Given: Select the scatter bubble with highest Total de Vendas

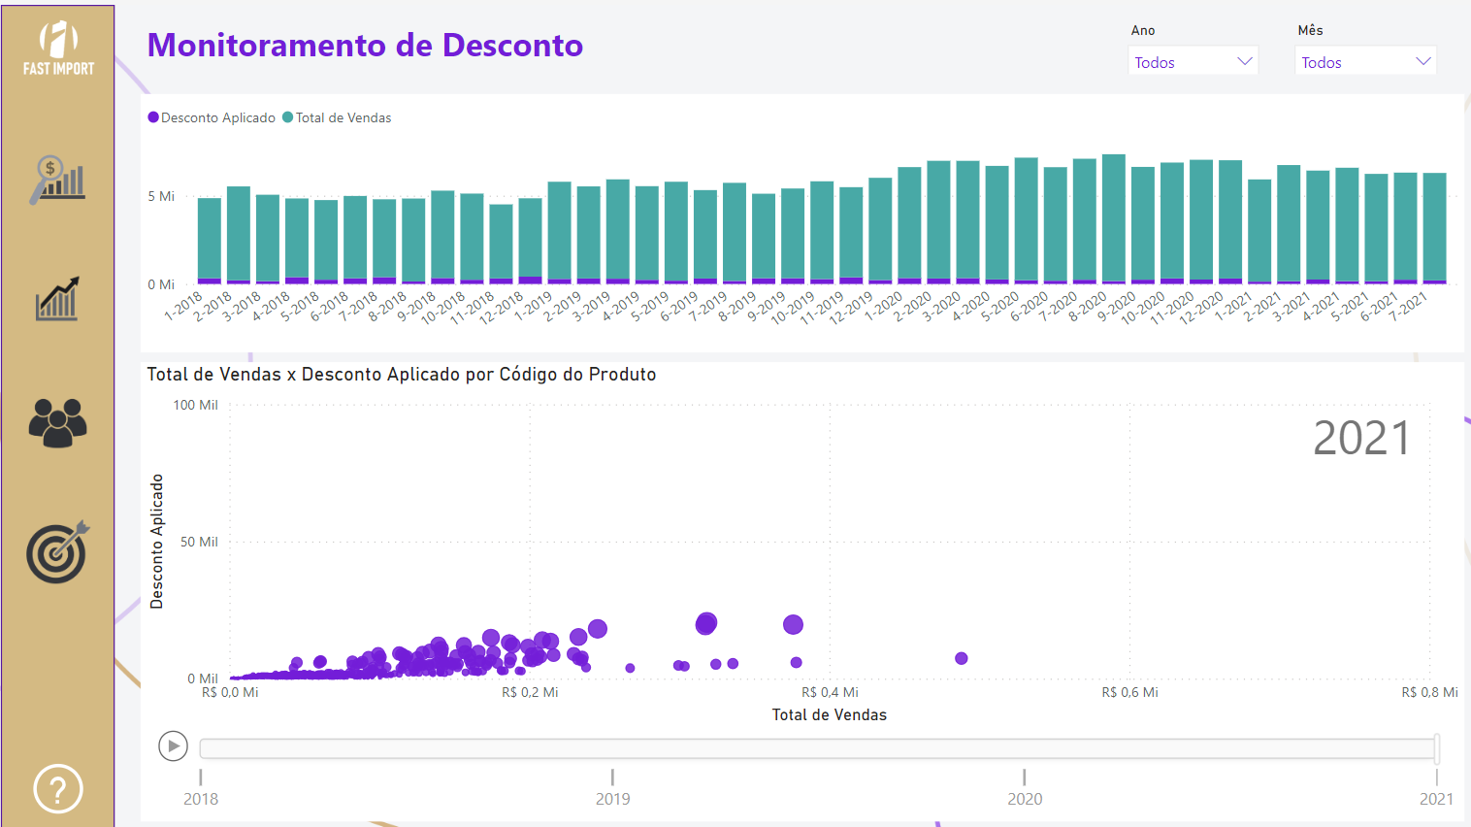Looking at the screenshot, I should coord(962,658).
